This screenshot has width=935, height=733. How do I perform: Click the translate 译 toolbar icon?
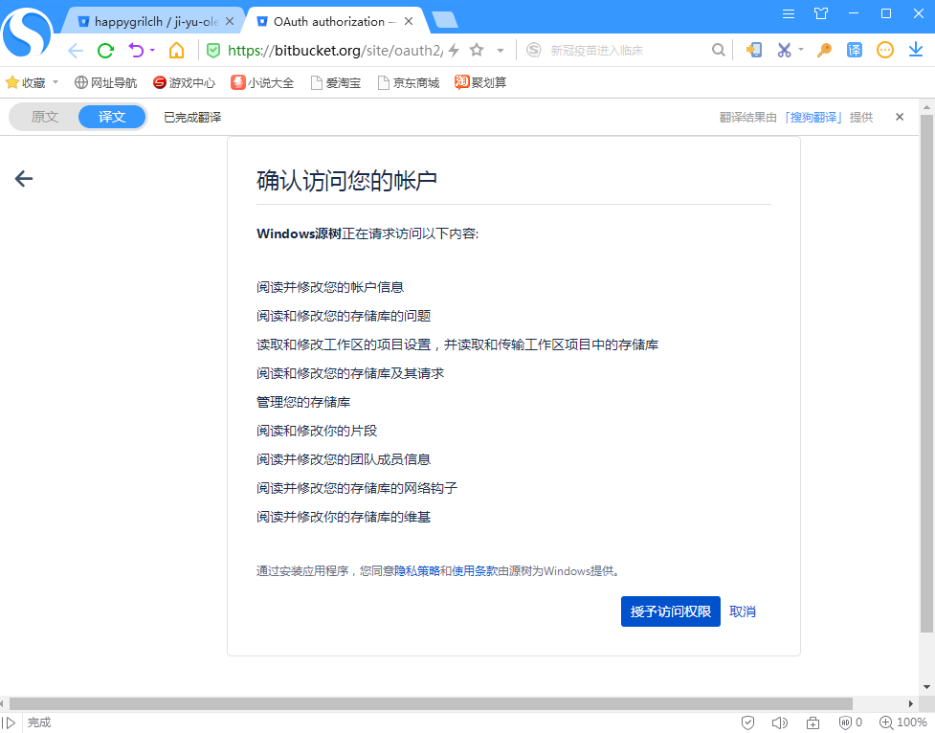855,50
